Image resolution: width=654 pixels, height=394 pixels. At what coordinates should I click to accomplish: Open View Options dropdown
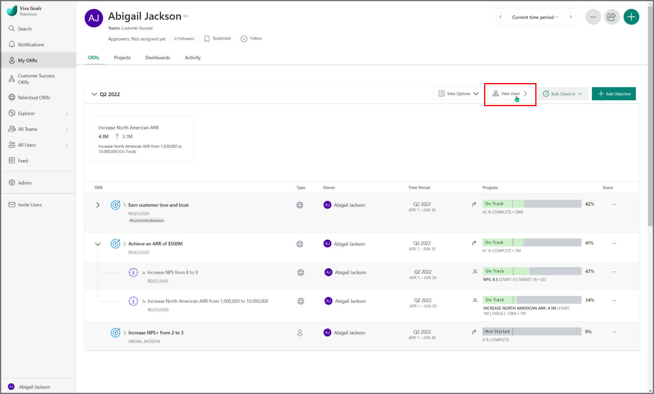[x=458, y=93]
